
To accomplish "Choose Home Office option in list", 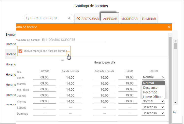I will pyautogui.click(x=152, y=97).
